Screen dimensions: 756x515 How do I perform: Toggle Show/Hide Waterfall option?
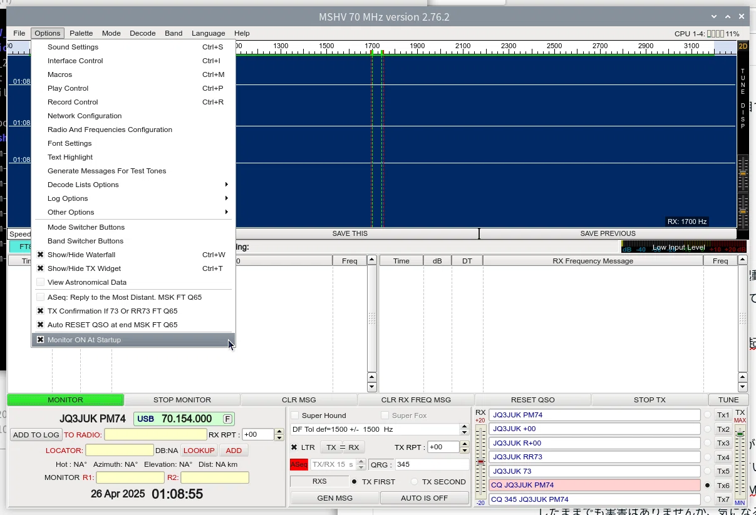pos(133,255)
